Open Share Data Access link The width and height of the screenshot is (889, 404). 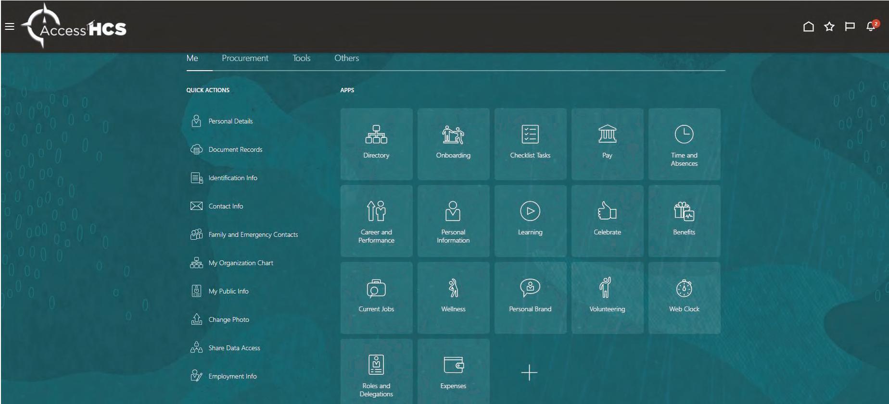tap(234, 348)
